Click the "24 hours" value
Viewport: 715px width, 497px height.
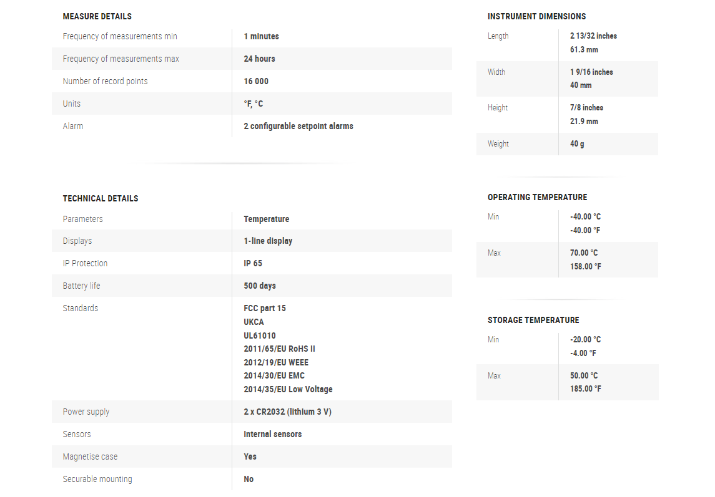(x=259, y=59)
